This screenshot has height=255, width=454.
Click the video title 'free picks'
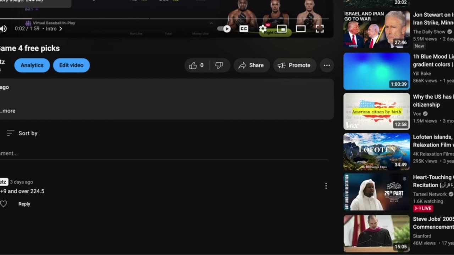[30, 48]
